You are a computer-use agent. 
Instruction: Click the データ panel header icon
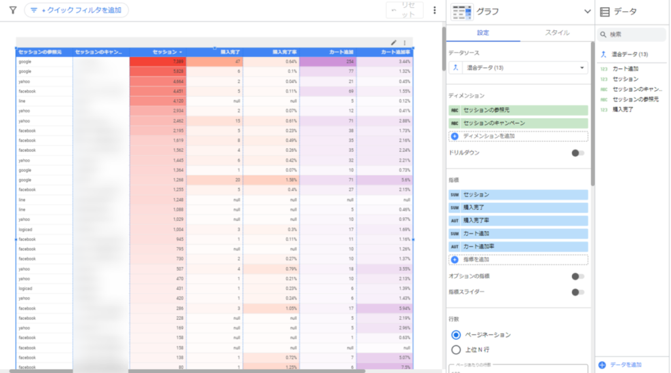[604, 11]
